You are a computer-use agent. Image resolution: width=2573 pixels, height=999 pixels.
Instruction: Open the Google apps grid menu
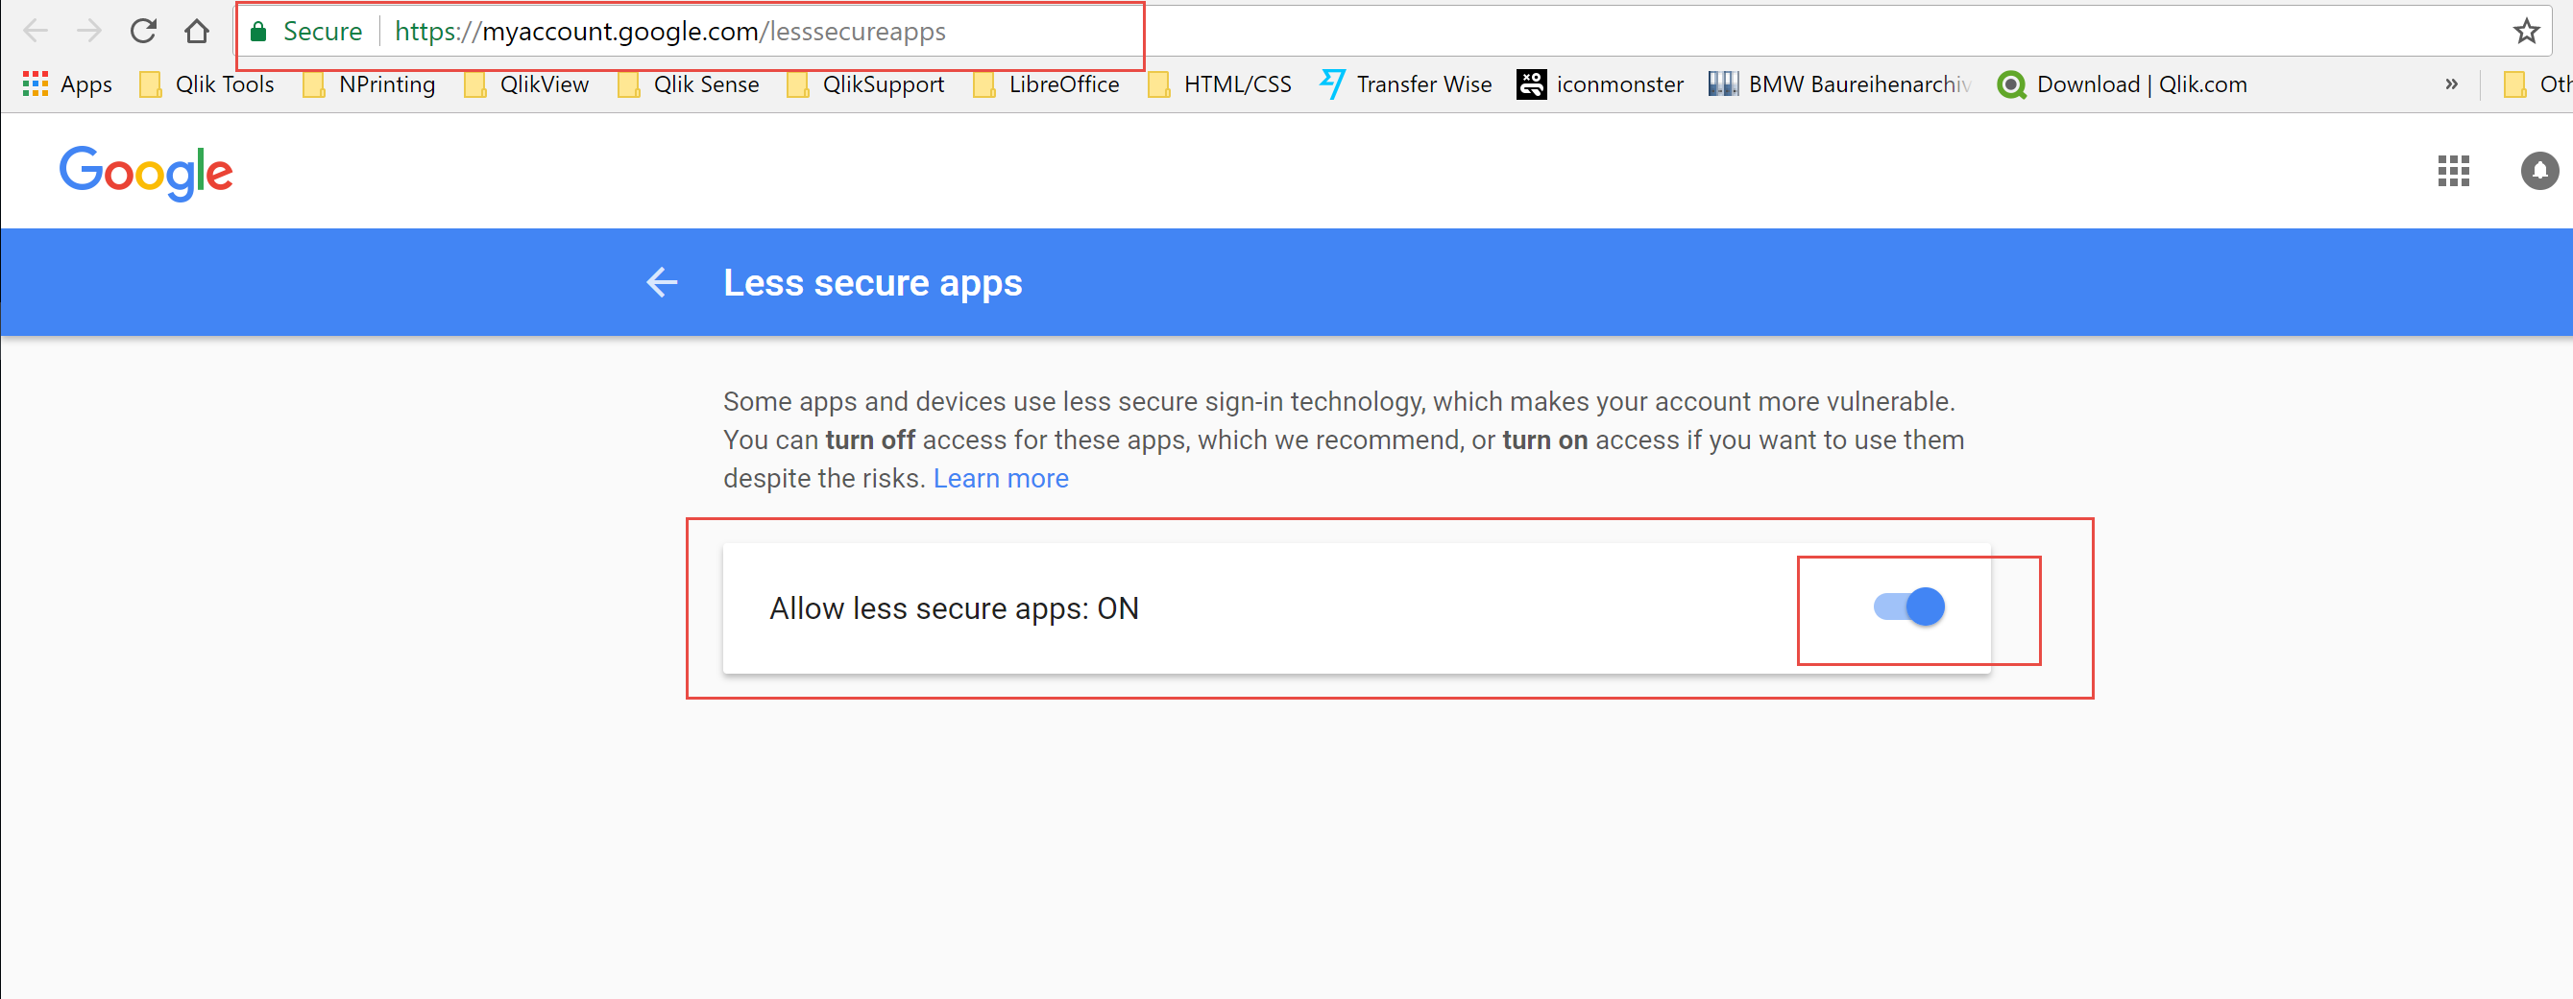(x=2453, y=171)
